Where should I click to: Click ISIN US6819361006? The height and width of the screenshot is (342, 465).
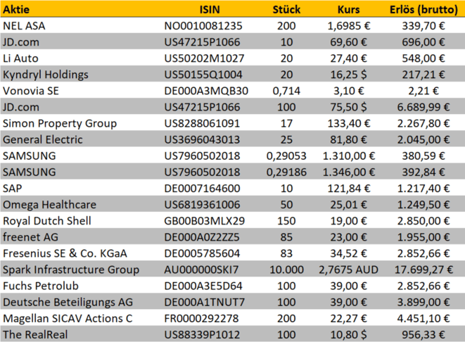click(202, 205)
